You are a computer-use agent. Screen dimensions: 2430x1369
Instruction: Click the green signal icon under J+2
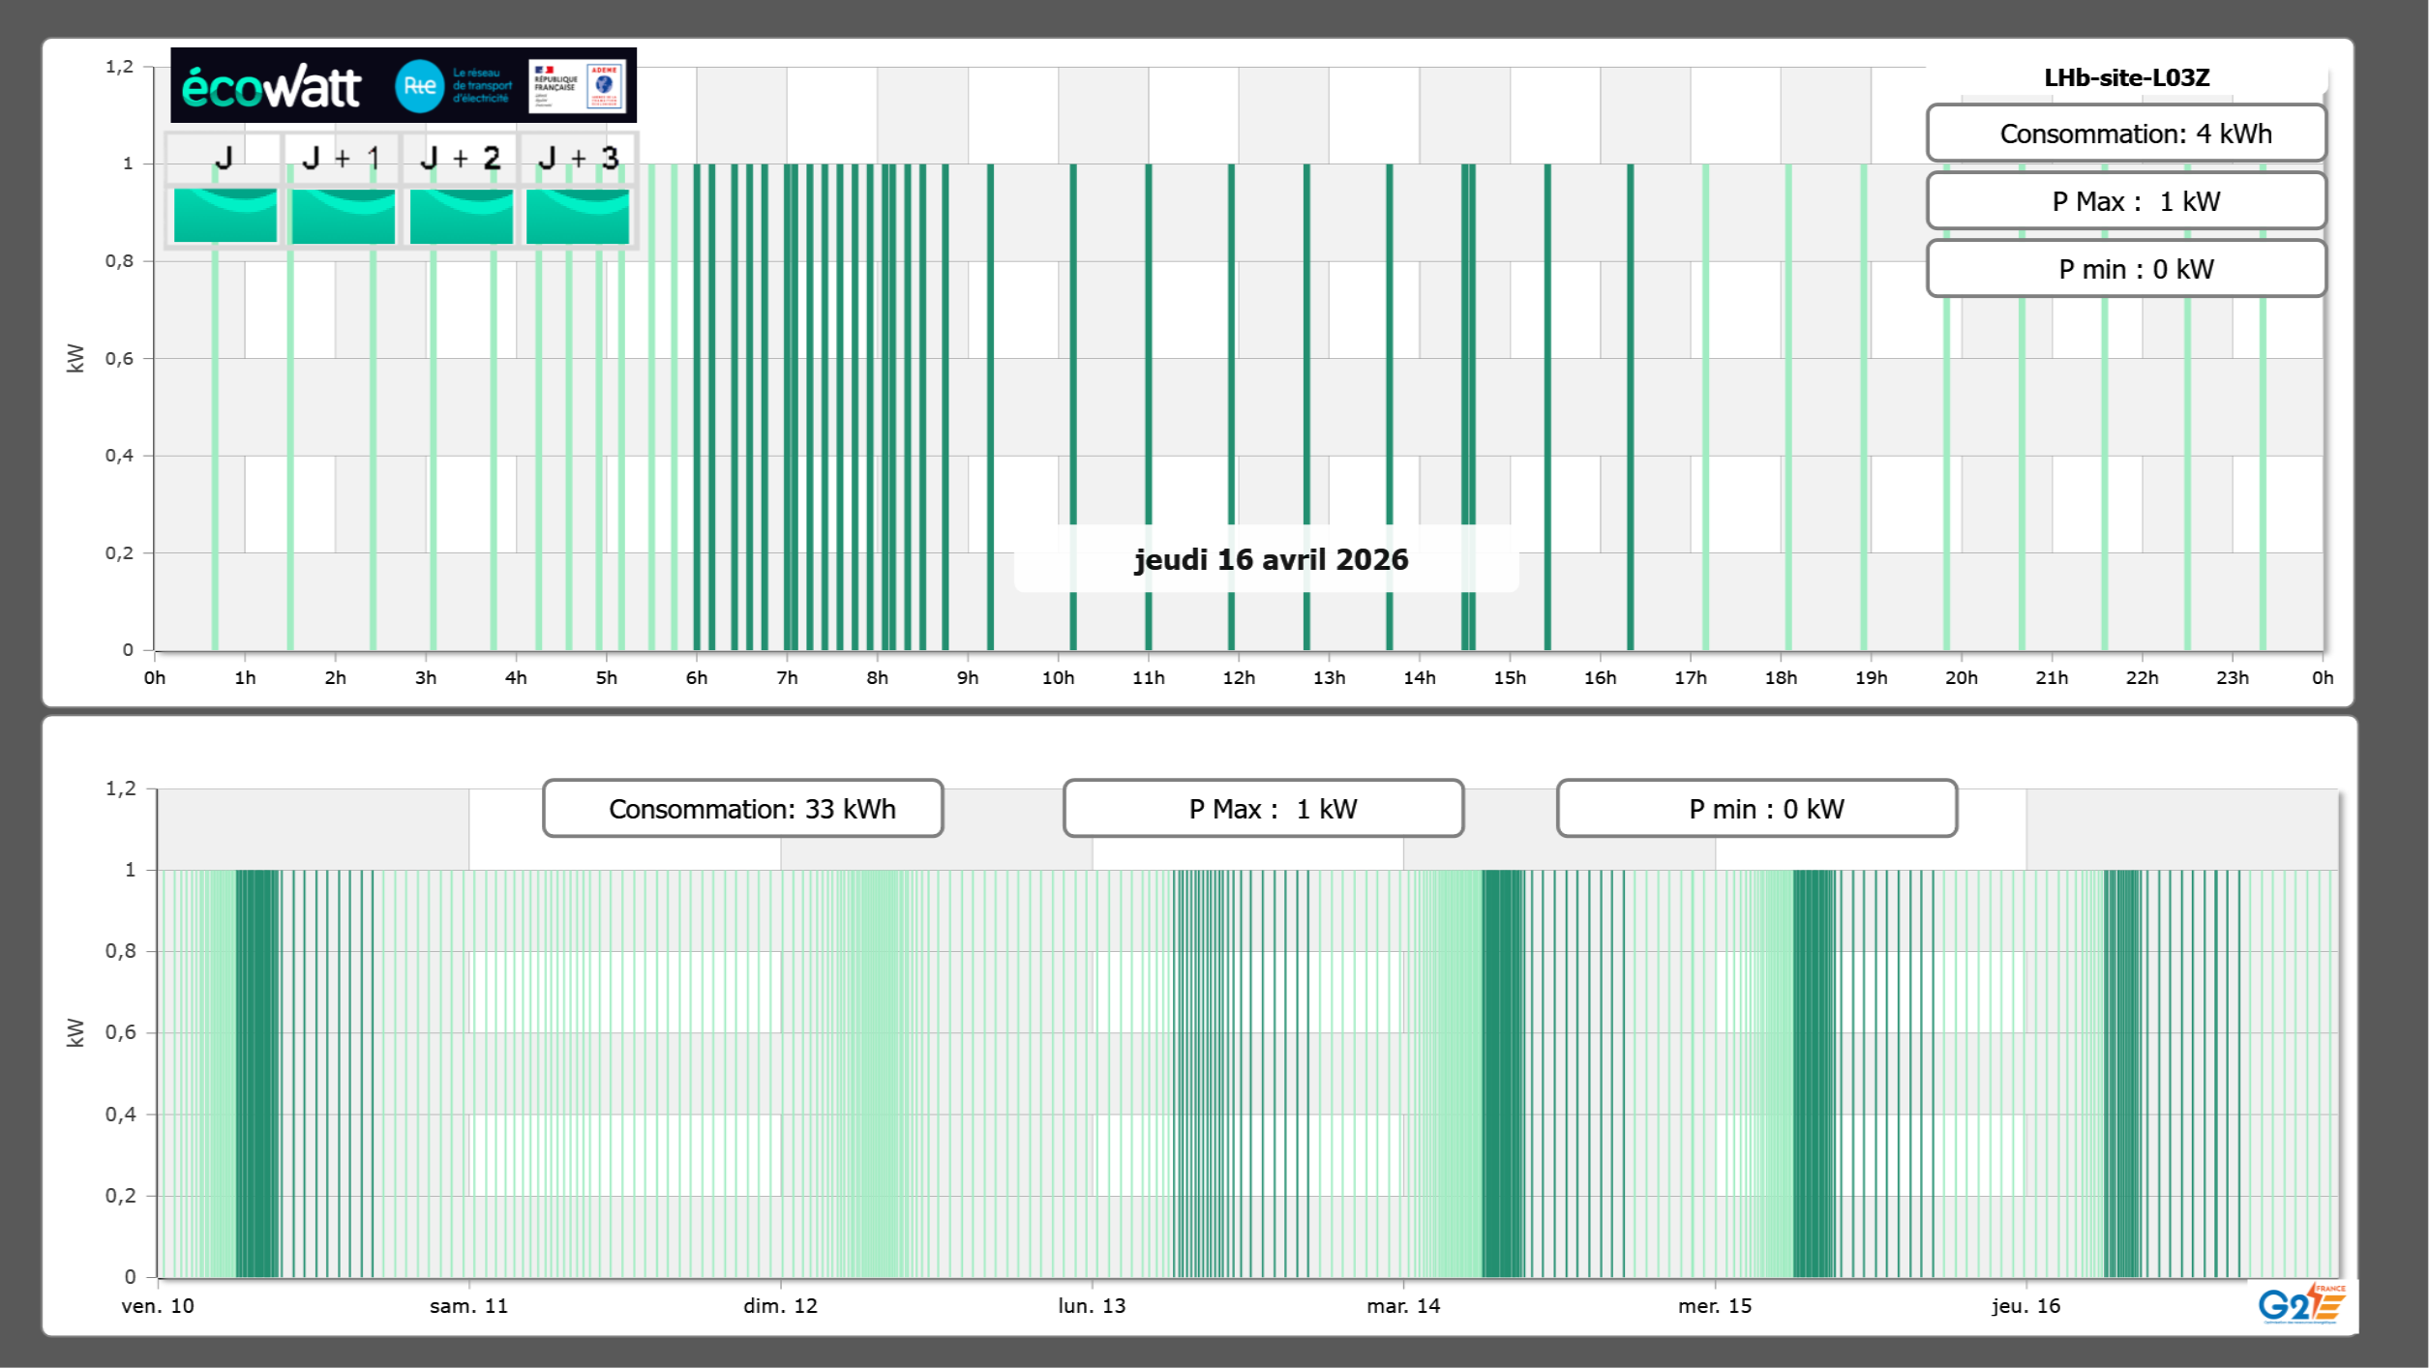[x=461, y=216]
